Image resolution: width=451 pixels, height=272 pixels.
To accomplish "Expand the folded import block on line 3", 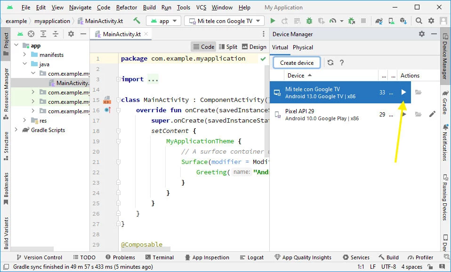I will [x=118, y=79].
